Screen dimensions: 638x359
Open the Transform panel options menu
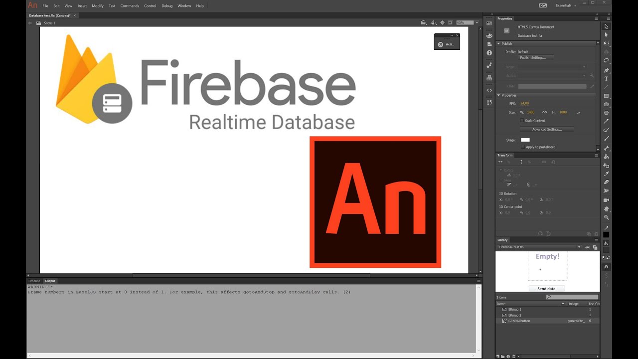596,155
